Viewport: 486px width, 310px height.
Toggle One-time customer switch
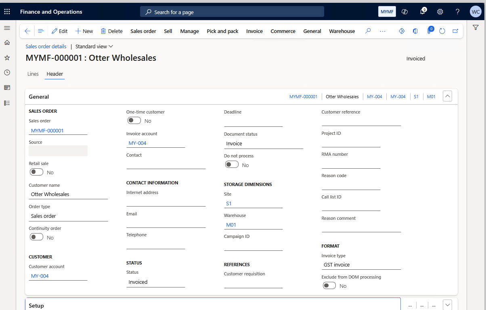[134, 120]
